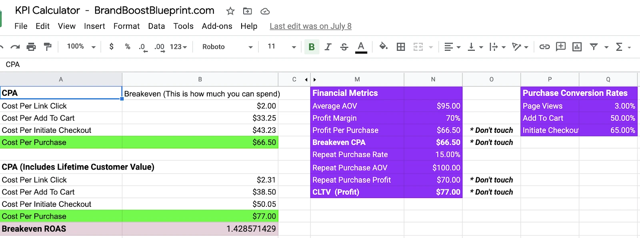Click the fill color paint bucket
The image size is (640, 238).
[383, 46]
